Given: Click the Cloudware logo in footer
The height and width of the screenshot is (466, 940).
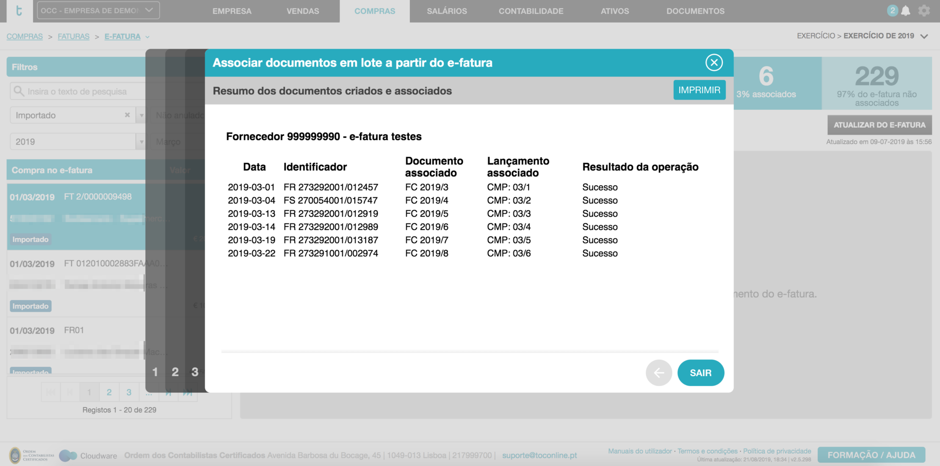Looking at the screenshot, I should (88, 455).
